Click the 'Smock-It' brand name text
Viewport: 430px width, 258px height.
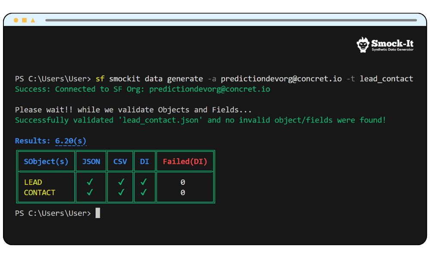click(x=392, y=43)
